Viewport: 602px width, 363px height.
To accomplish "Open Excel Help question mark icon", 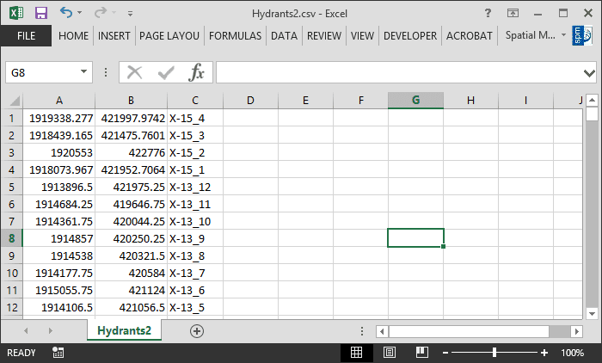I will (488, 13).
